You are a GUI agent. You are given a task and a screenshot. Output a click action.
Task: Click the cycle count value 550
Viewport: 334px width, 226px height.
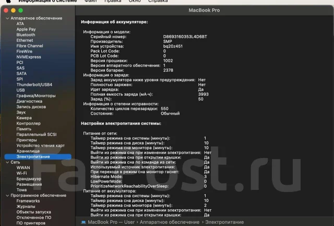[x=164, y=109]
